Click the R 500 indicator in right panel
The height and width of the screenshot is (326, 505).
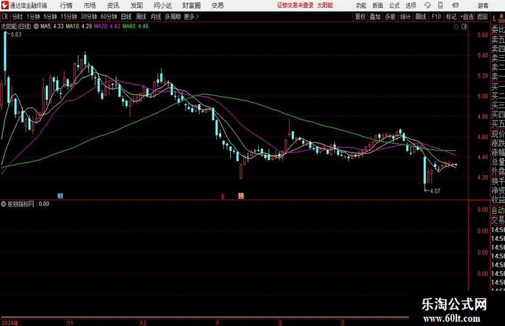pos(501,18)
